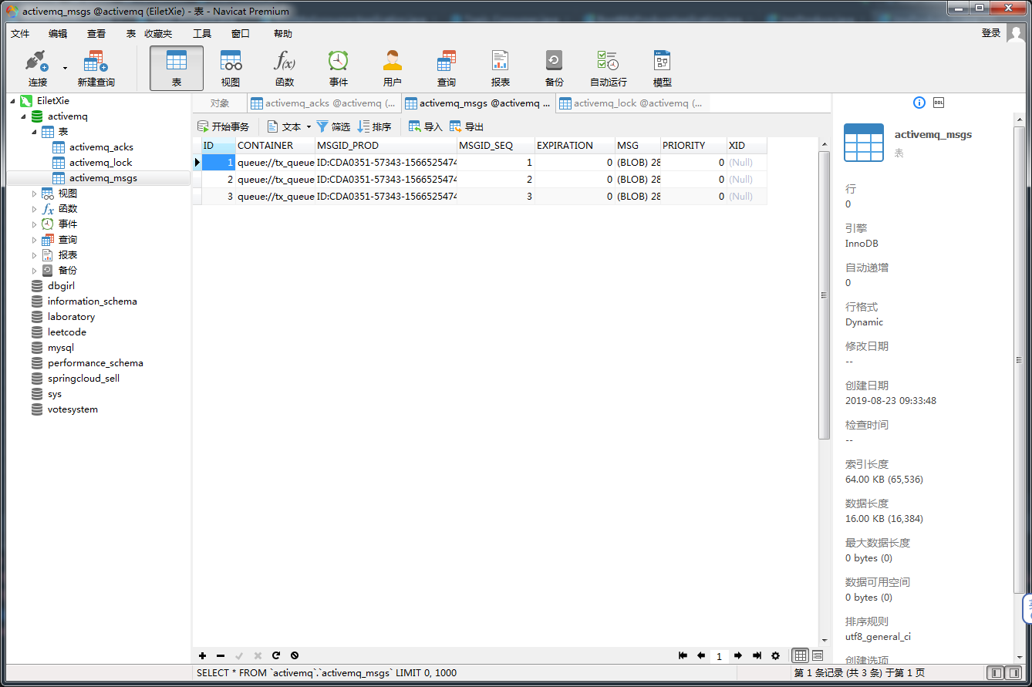
Task: Open the 编辑 menu
Action: tap(58, 34)
